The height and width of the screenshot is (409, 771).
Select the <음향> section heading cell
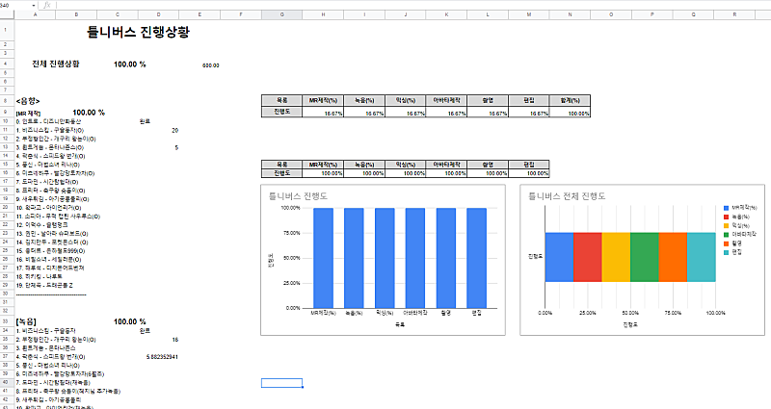[x=29, y=99]
